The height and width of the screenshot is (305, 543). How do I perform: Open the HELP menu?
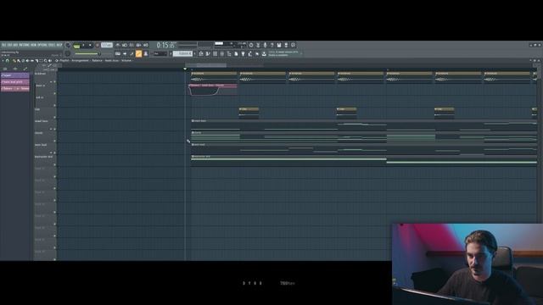(59, 45)
